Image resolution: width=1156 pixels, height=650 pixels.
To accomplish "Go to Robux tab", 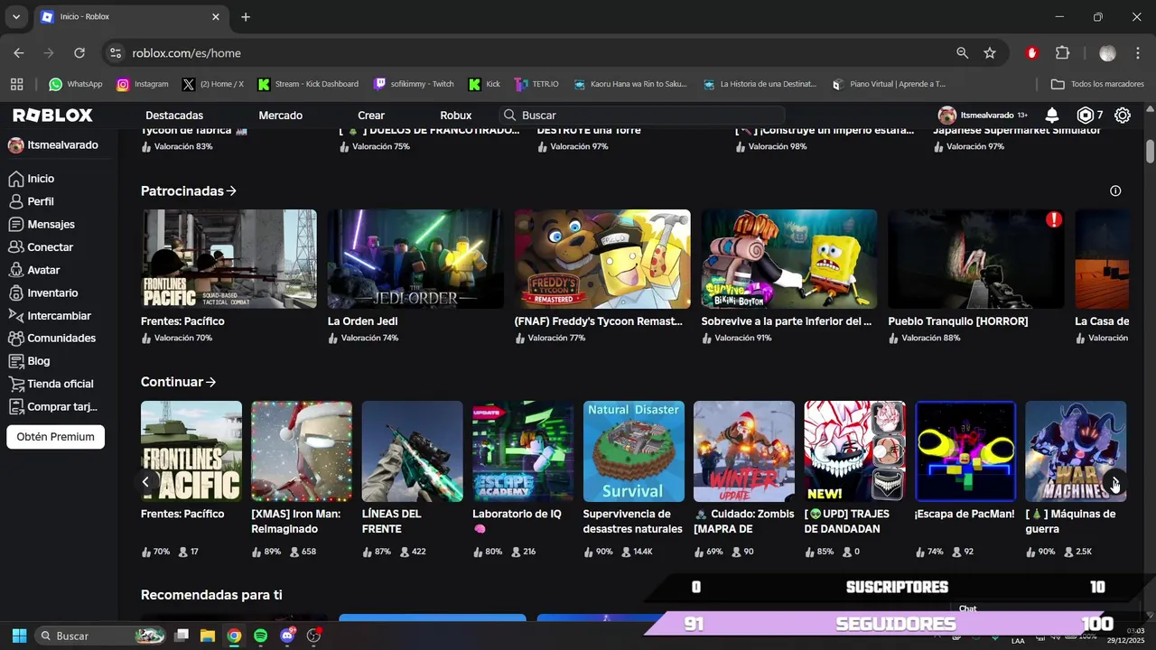I will [x=456, y=116].
